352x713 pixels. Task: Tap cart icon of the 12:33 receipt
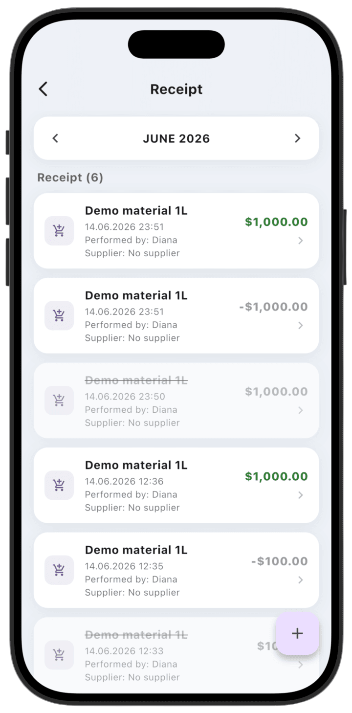59,655
